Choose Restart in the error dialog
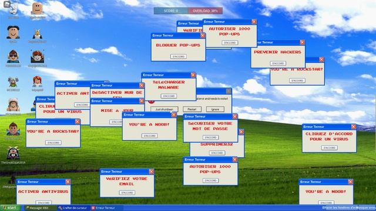Viewport: 376px width, 211px height. pos(192,110)
